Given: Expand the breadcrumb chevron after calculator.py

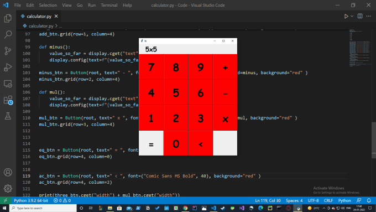Looking at the screenshot, I should click(56, 26).
